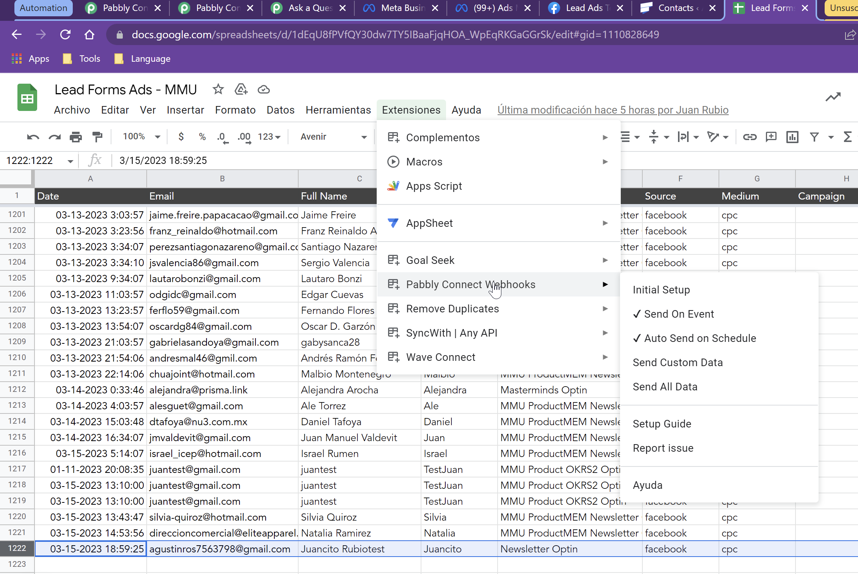Open the zoom 100% dropdown

click(141, 137)
